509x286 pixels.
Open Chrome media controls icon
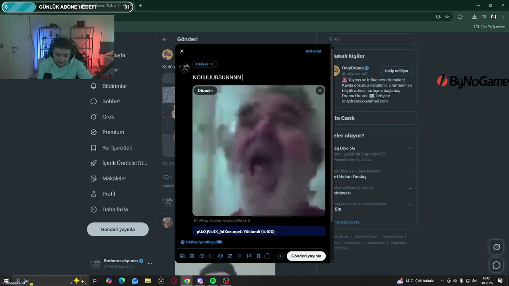point(484,17)
